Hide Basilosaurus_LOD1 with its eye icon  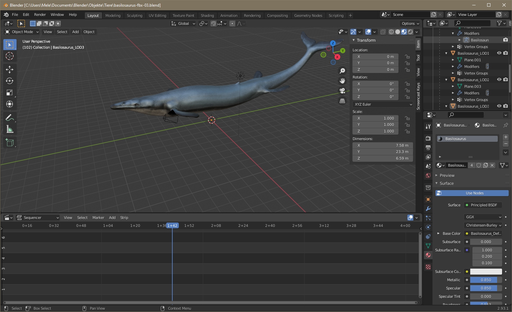[499, 53]
